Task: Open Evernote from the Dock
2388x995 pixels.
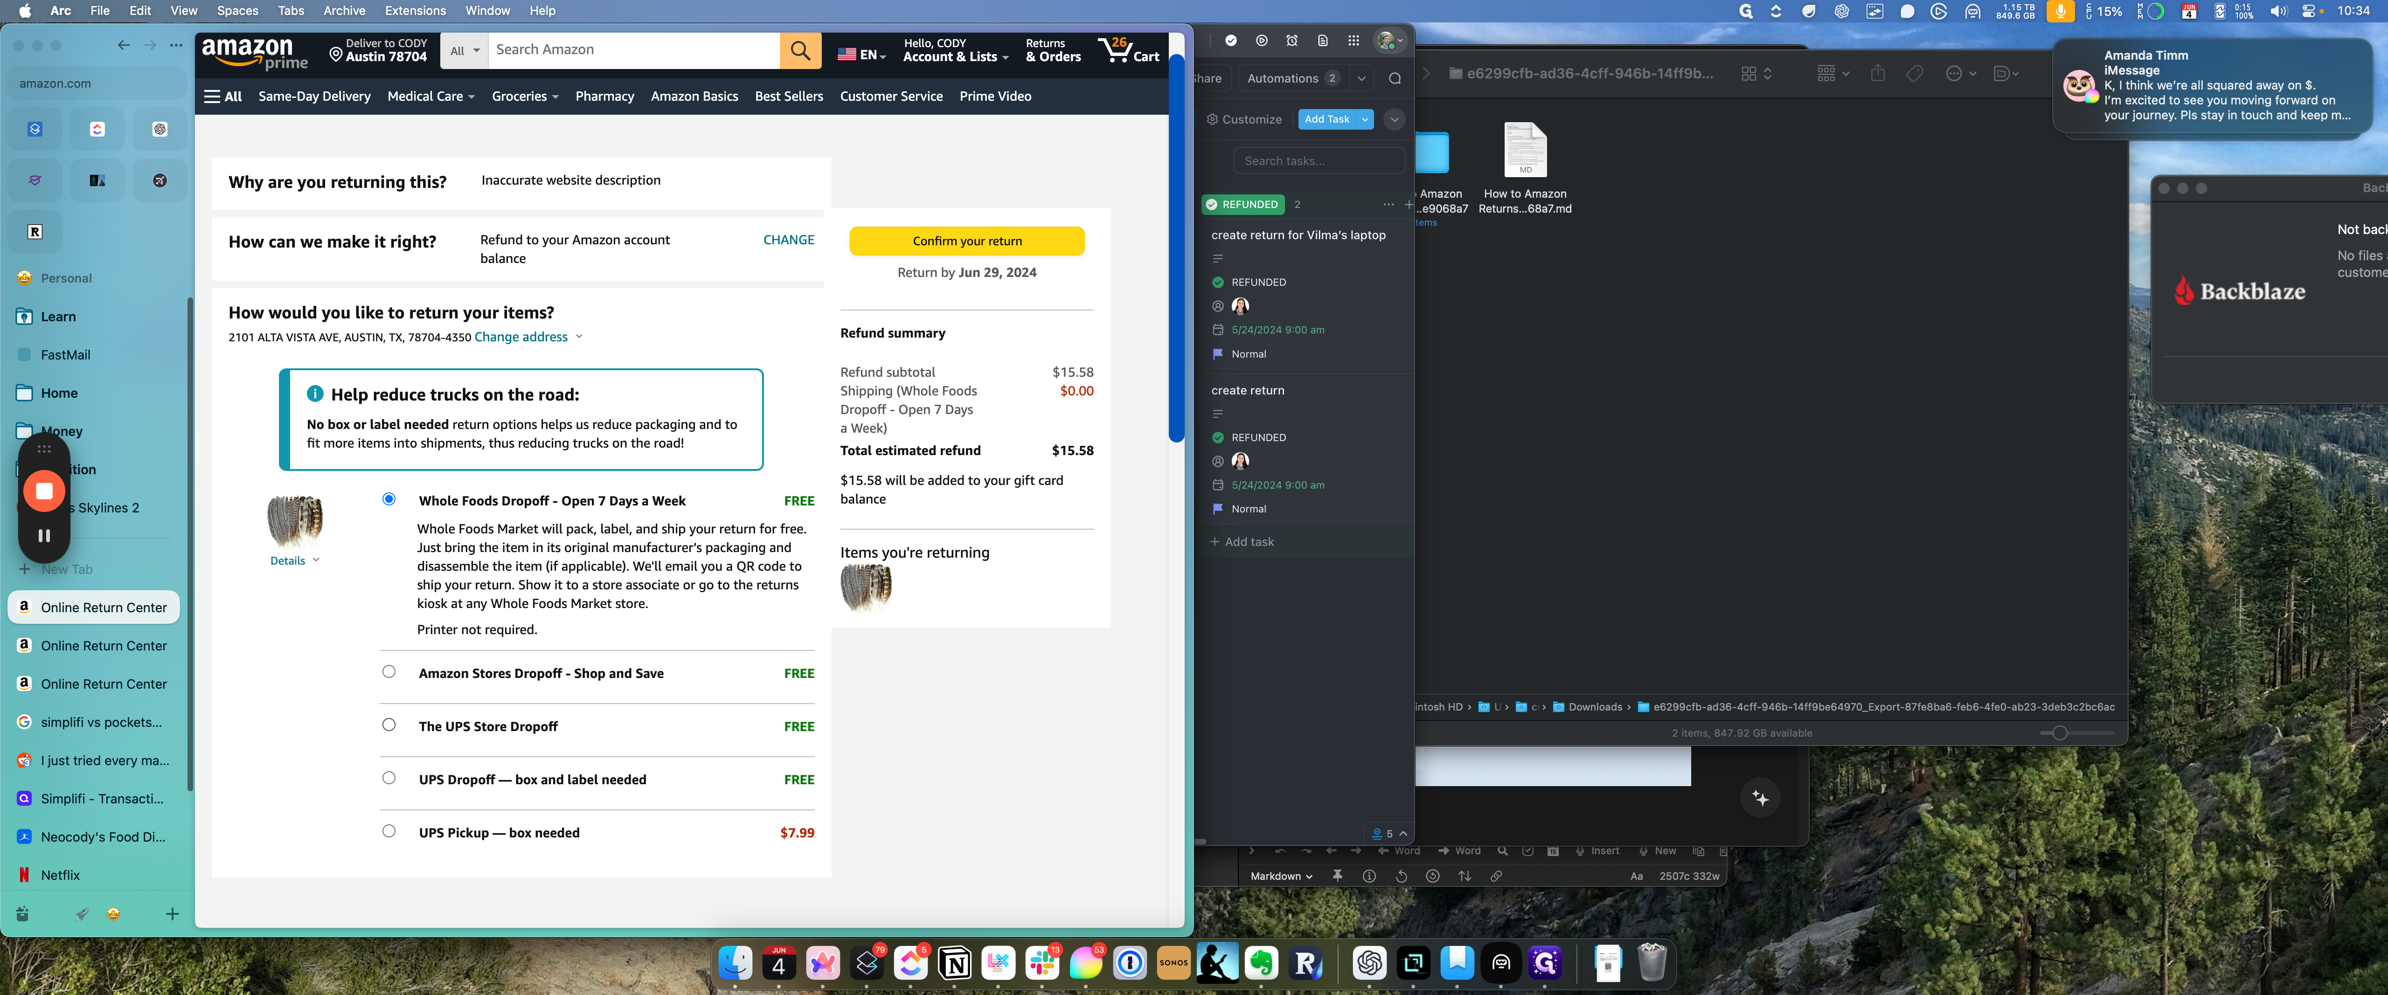Action: (1261, 963)
